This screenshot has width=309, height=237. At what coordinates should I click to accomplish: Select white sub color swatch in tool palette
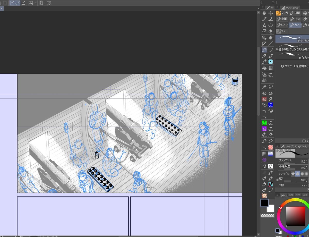270,208
